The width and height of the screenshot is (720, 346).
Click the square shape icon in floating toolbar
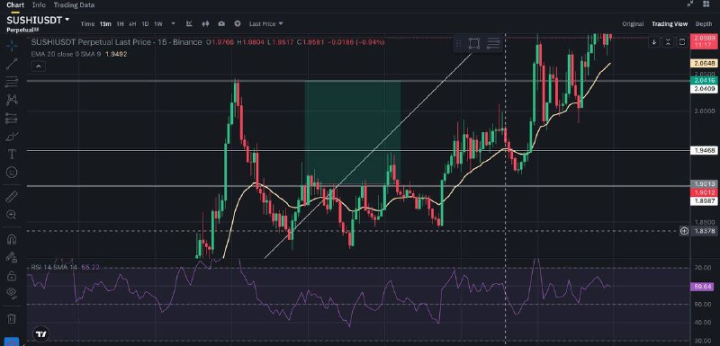474,44
